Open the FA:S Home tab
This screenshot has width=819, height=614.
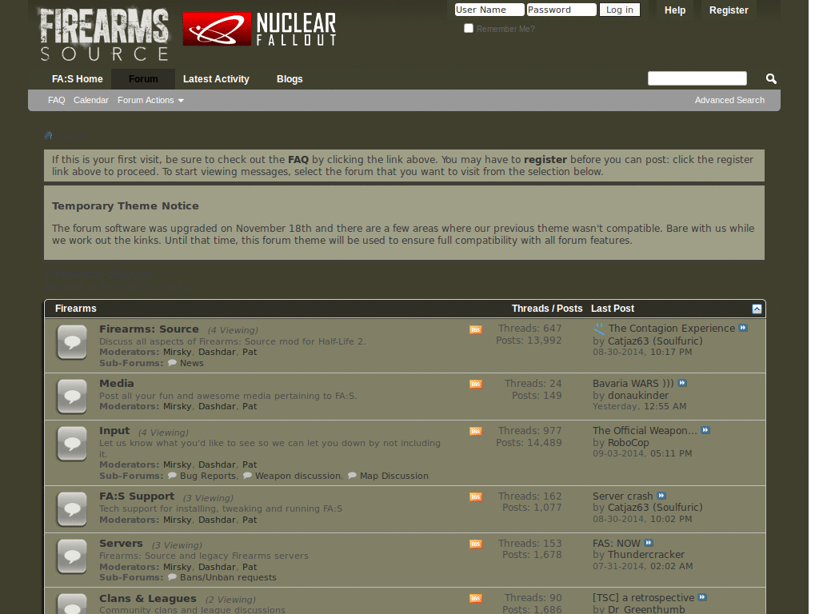point(78,79)
